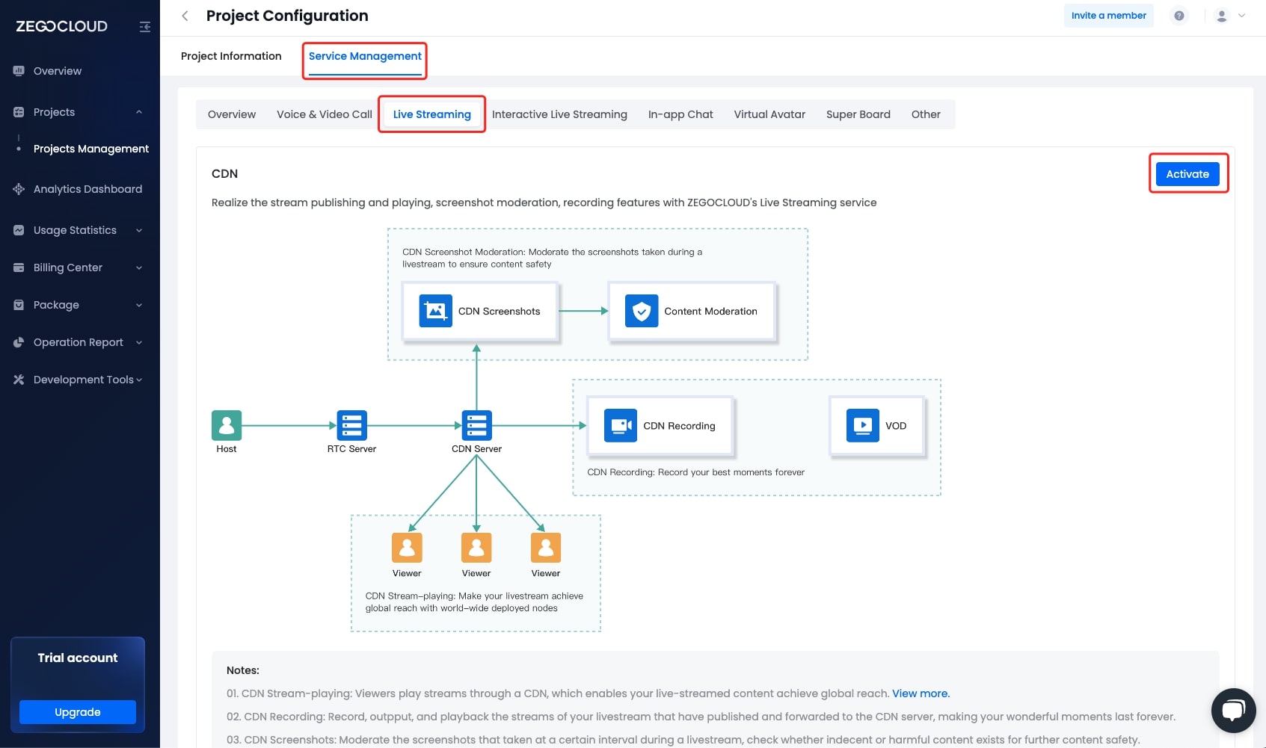
Task: Open the user profile avatar icon
Action: 1222,16
